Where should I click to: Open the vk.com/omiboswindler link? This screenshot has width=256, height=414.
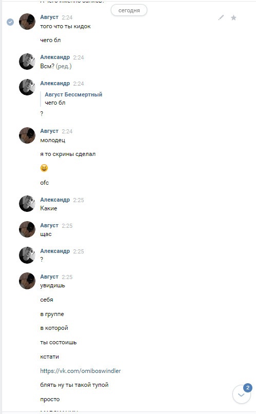click(80, 371)
